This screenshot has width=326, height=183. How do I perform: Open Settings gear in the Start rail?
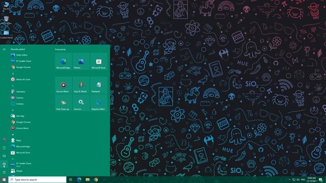(4, 164)
